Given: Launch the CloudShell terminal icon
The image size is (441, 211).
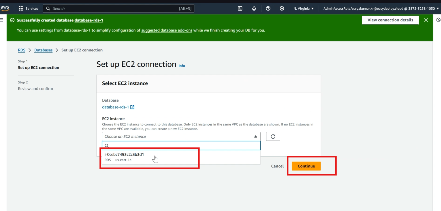Looking at the screenshot, I should click(240, 8).
